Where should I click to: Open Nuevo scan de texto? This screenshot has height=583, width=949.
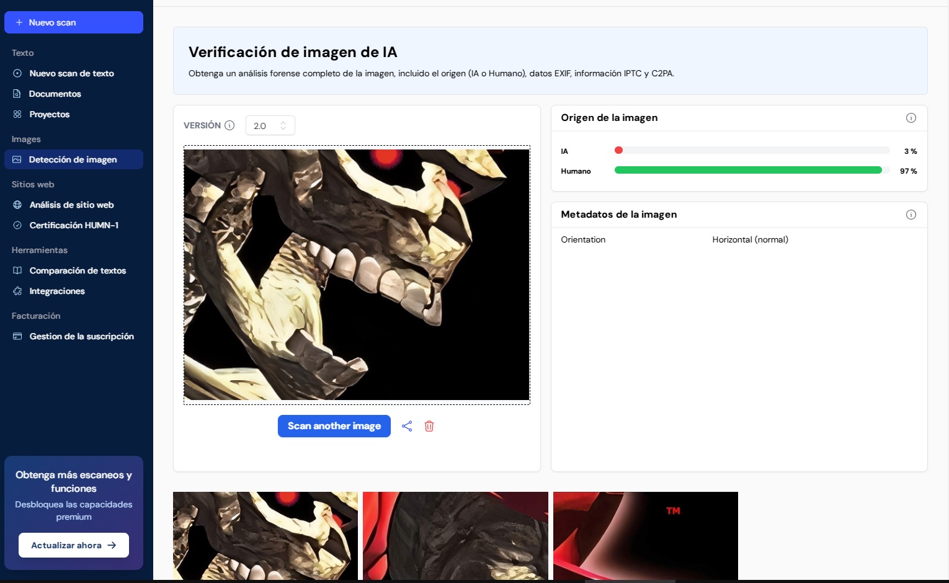coord(71,73)
